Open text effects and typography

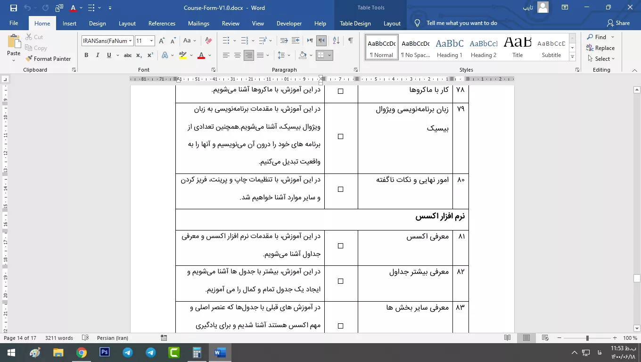tap(165, 55)
